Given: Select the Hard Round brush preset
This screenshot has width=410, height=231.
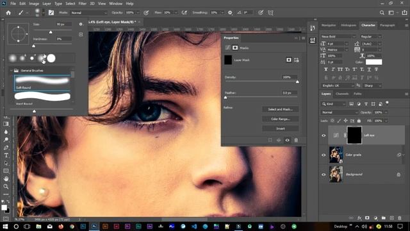Looking at the screenshot, I should [42, 98].
